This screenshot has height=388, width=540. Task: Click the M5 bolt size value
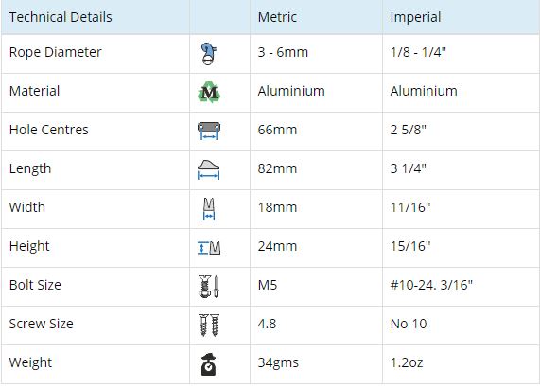(x=268, y=285)
